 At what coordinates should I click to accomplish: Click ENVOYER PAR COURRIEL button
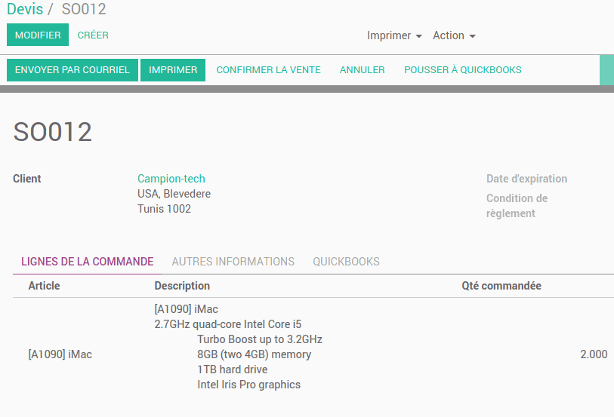(72, 70)
